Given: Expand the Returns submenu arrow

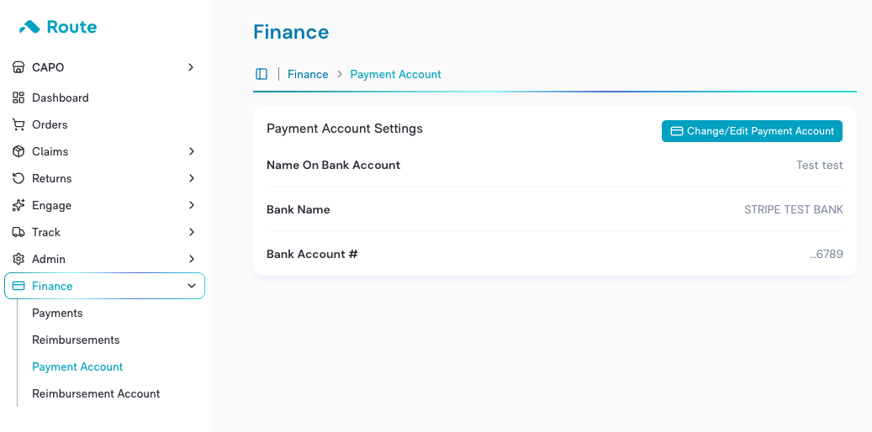Looking at the screenshot, I should click(x=192, y=178).
